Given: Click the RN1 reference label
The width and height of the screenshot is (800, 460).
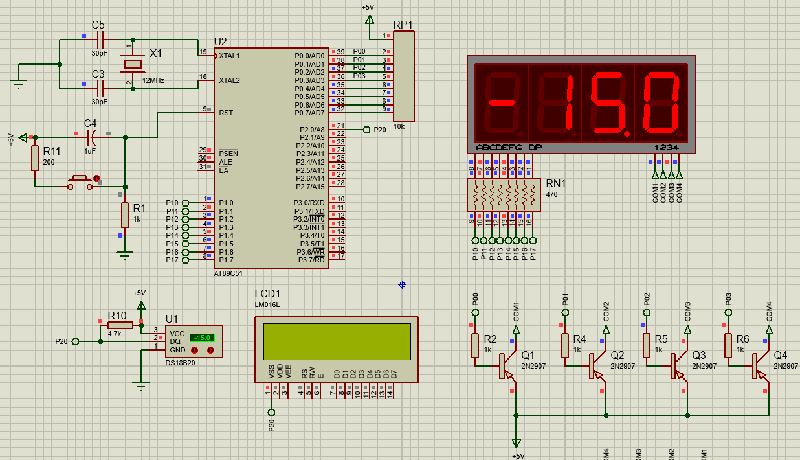Looking at the screenshot, I should tap(556, 183).
